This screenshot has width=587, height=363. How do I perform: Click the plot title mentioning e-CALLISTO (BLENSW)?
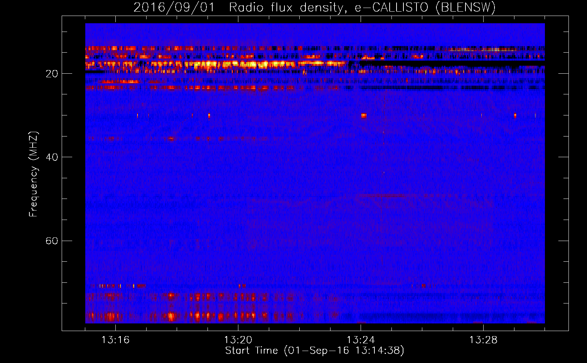pos(315,7)
